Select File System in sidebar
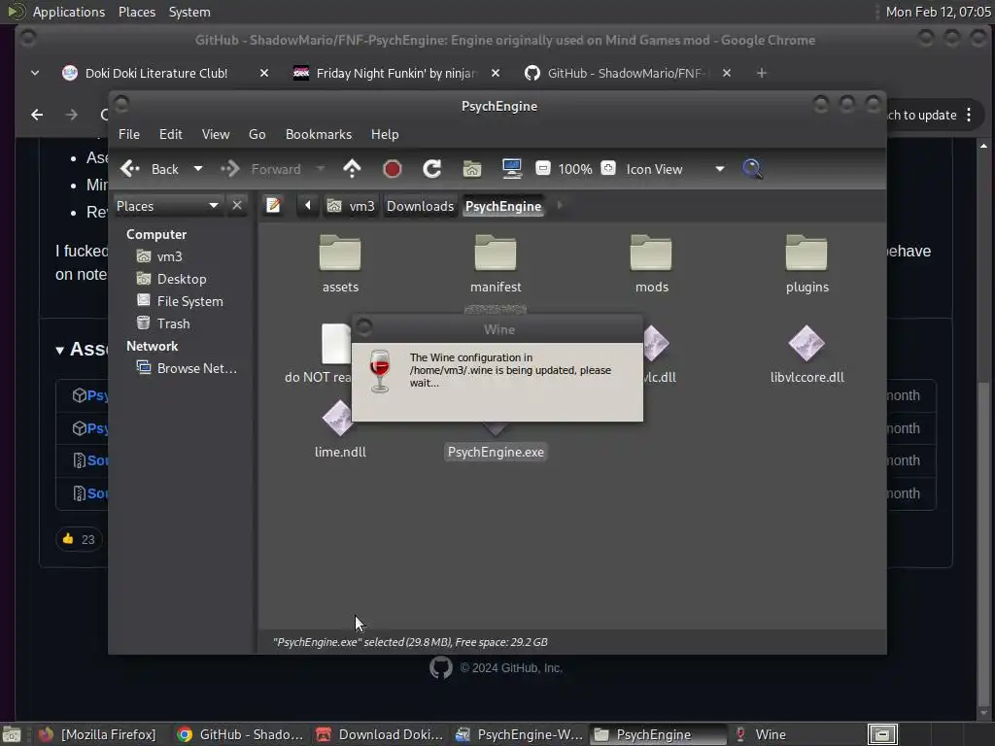This screenshot has width=995, height=746. (189, 301)
